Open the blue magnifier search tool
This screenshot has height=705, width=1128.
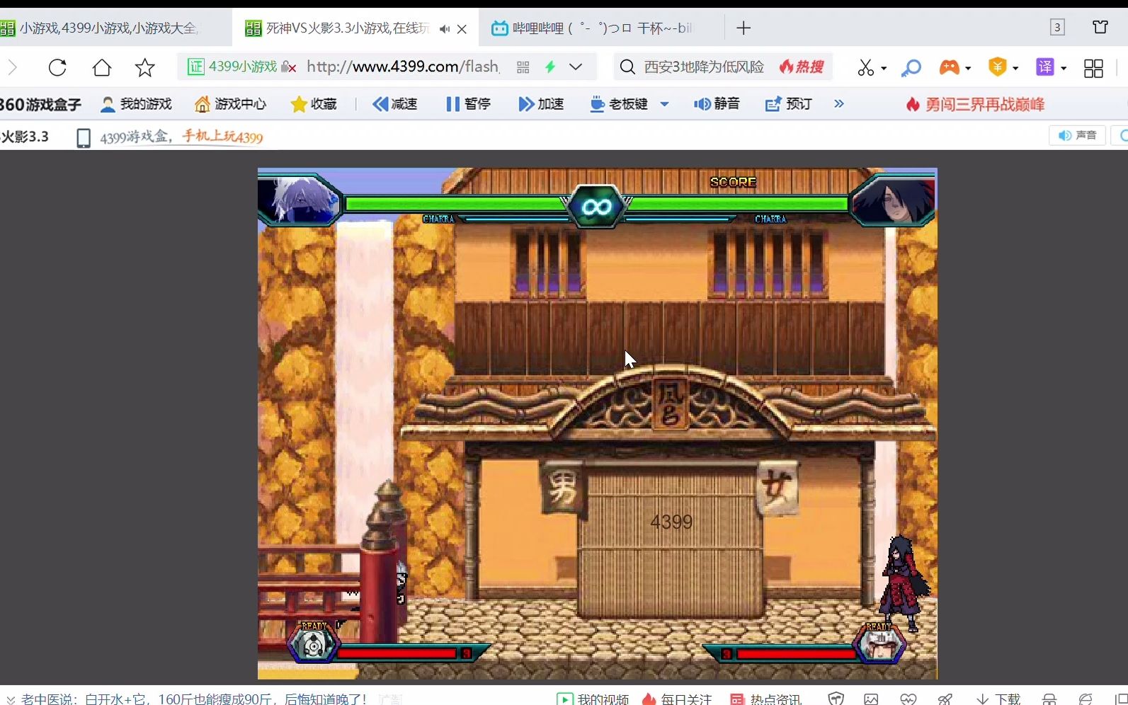[x=911, y=67]
